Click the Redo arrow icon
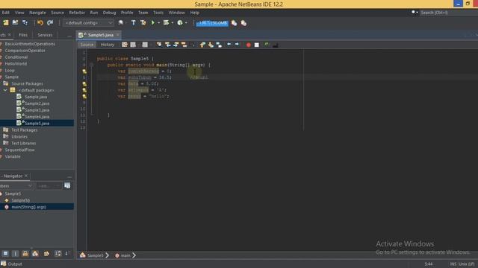This screenshot has width=478, height=268. 50,23
